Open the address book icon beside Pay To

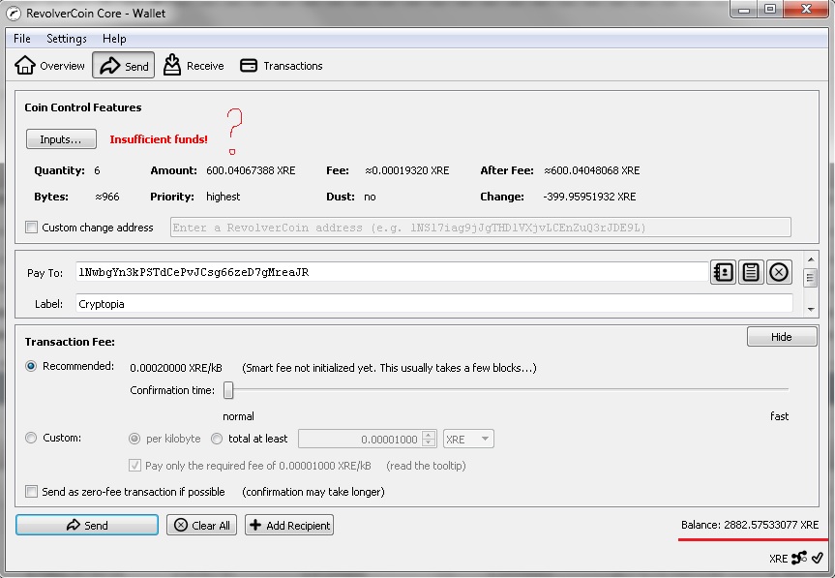[x=723, y=272]
